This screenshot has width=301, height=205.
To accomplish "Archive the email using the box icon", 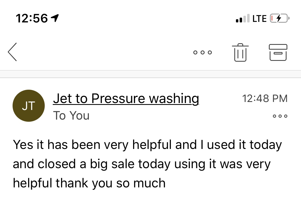I will pos(278,52).
